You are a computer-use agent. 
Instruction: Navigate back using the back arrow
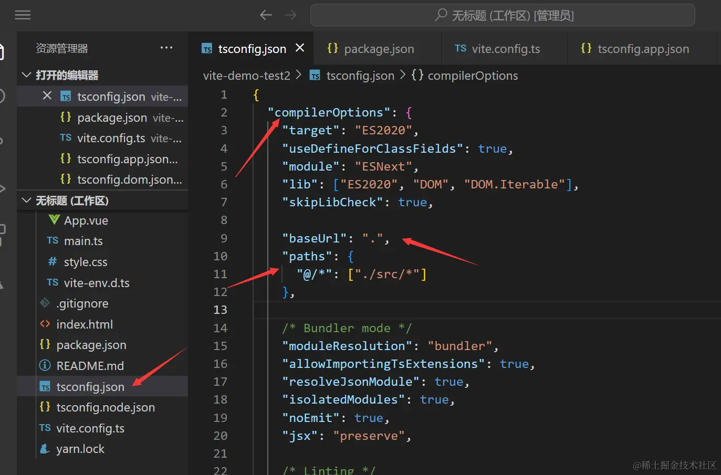point(266,15)
